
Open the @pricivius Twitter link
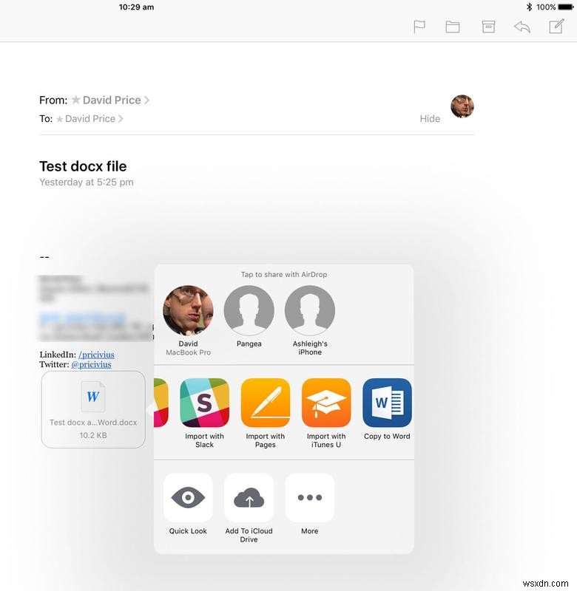pos(91,364)
